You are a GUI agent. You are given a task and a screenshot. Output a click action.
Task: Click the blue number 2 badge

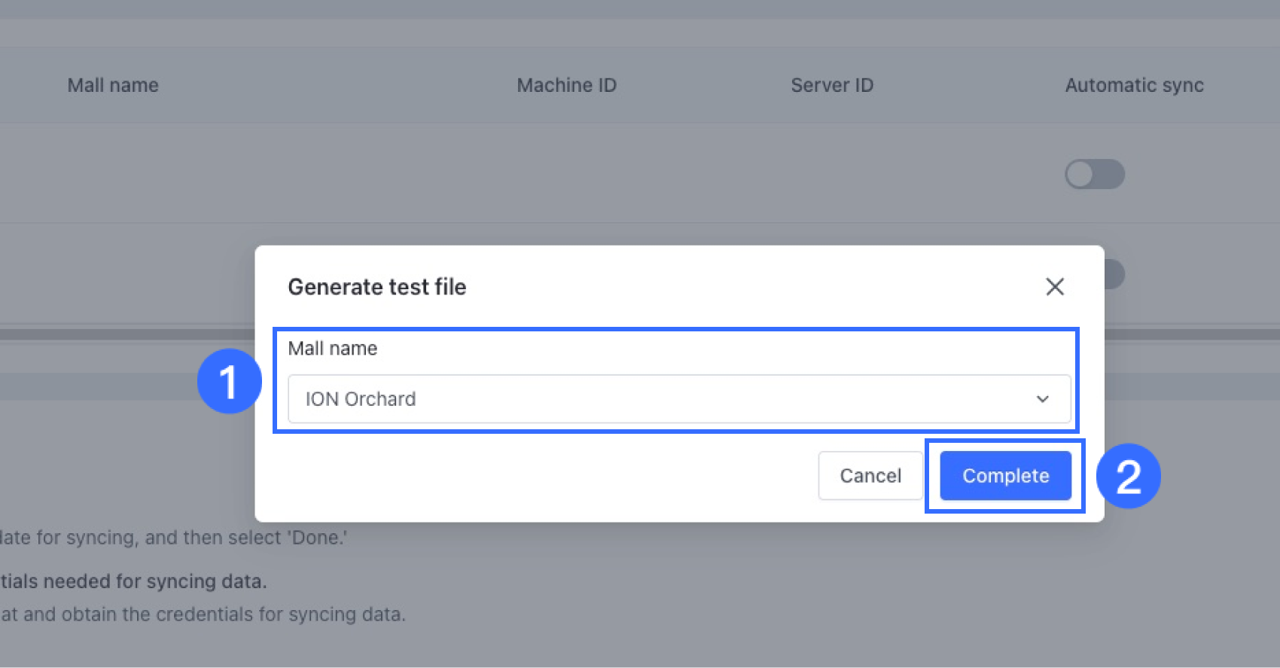coord(1128,476)
